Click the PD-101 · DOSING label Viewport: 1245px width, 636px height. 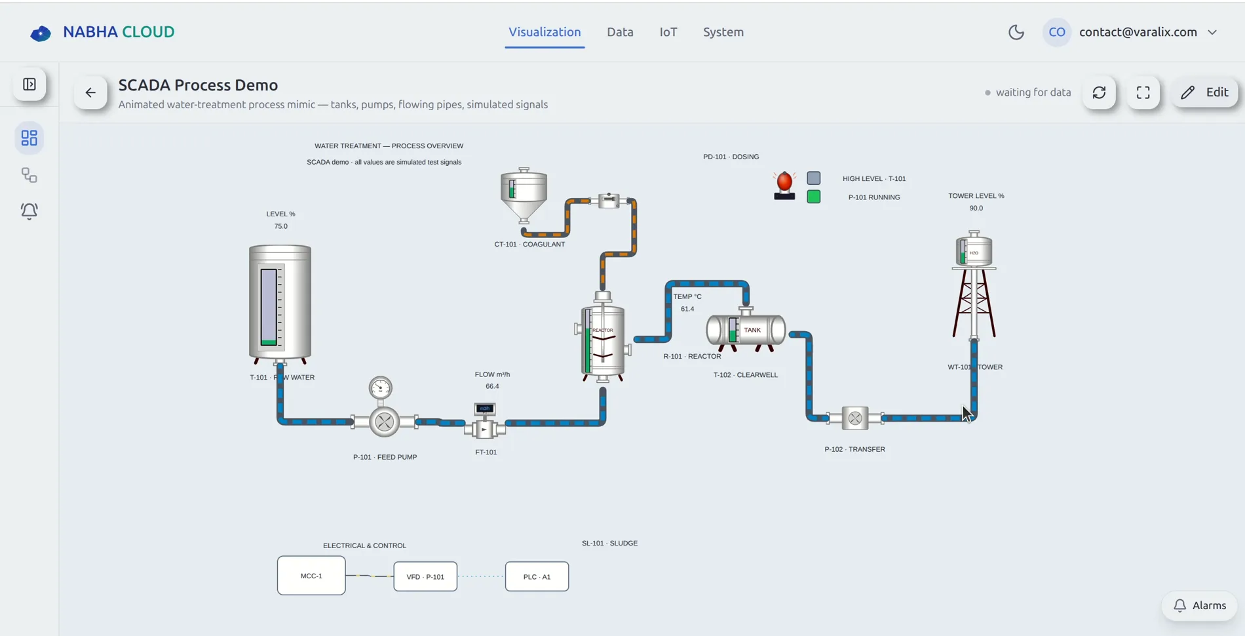click(x=731, y=157)
